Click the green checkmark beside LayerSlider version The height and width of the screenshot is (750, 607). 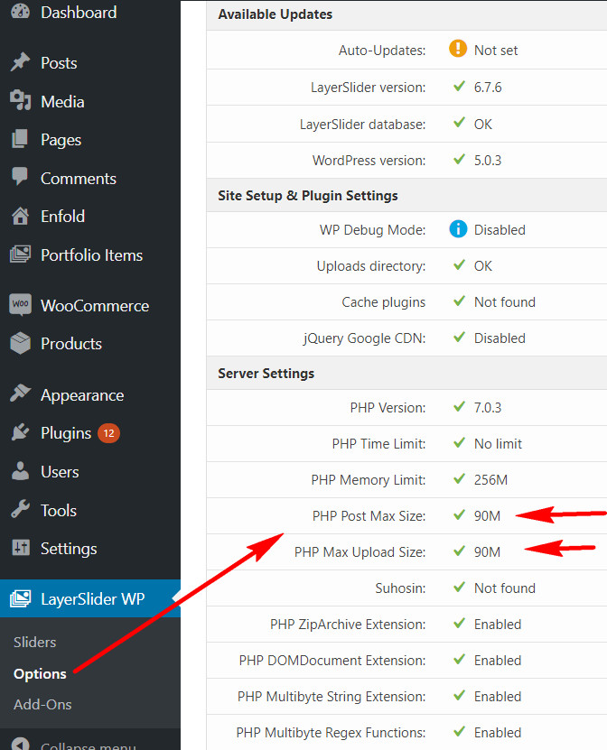pos(459,87)
